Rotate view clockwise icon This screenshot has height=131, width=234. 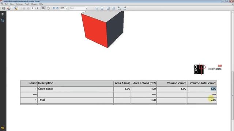tap(125, 8)
